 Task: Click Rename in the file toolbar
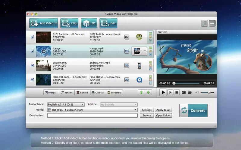tap(67, 93)
